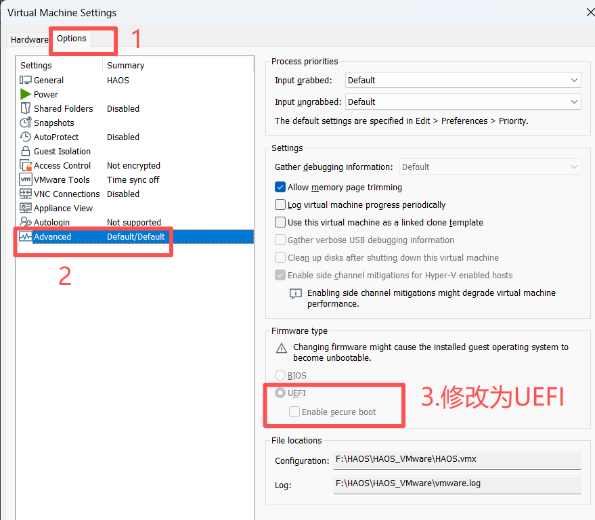Click the Settings column header

pyautogui.click(x=60, y=65)
